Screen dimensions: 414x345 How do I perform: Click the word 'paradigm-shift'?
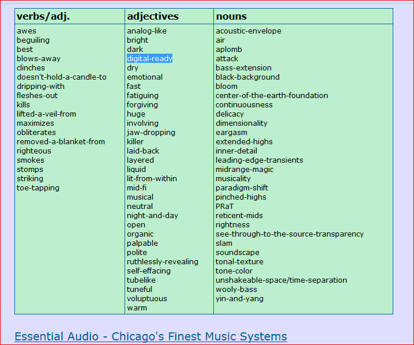click(x=242, y=188)
